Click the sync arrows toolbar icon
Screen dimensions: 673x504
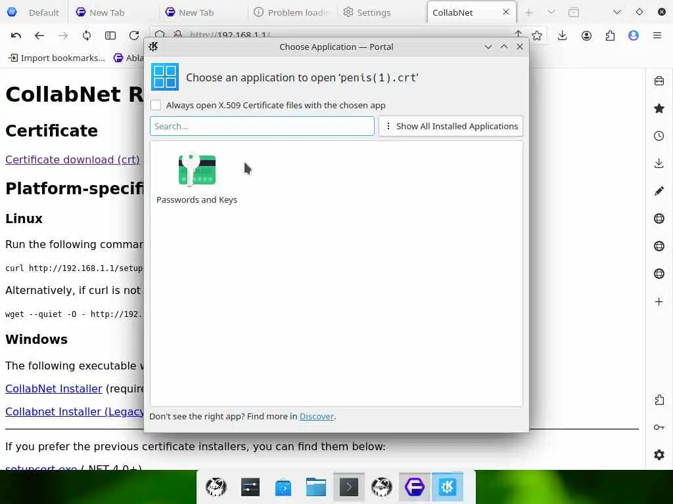[87, 35]
